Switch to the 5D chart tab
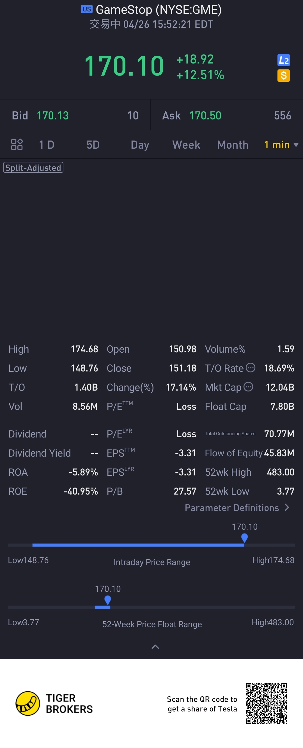 (x=93, y=145)
